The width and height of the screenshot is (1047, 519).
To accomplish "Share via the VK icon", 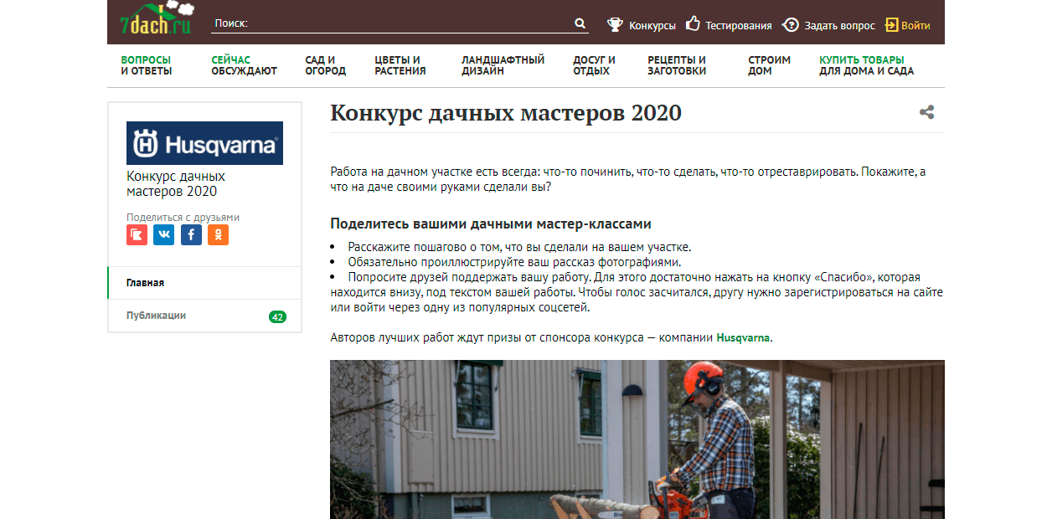I will [x=164, y=235].
